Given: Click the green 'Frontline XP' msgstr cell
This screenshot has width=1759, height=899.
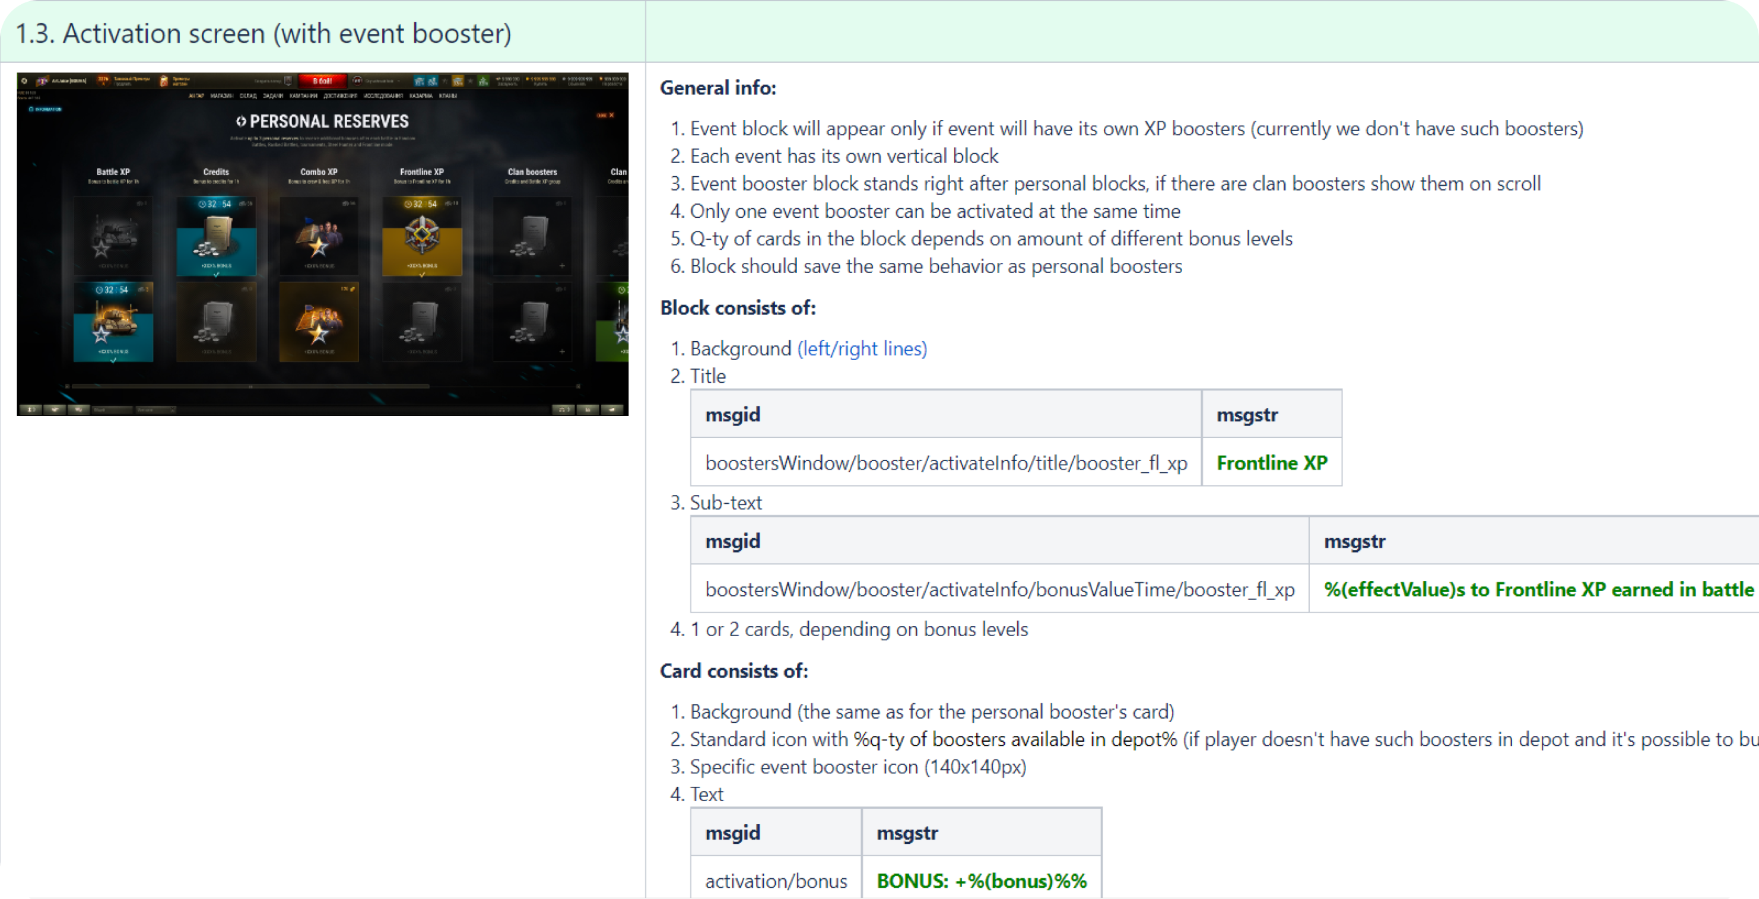Looking at the screenshot, I should pos(1271,462).
